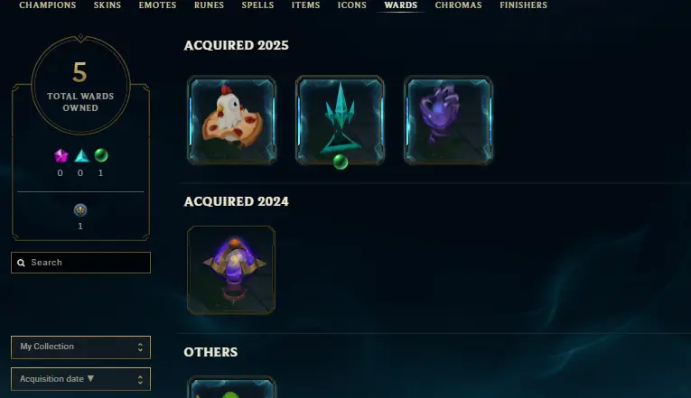Select the chicken on pizza ward

pos(231,120)
